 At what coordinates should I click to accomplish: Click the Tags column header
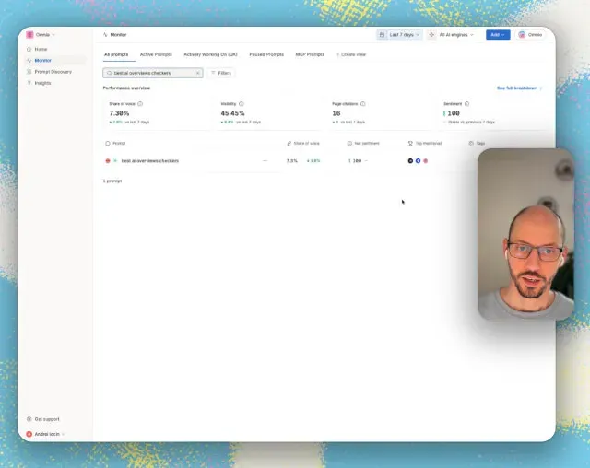pos(478,143)
